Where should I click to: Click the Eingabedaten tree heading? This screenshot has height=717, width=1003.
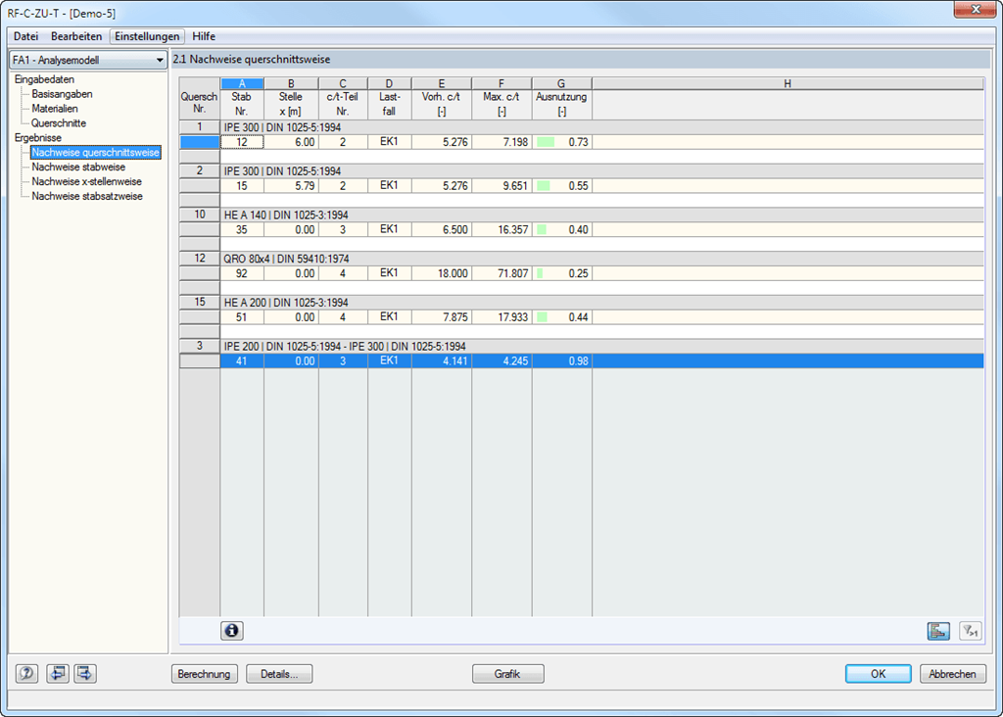point(44,79)
